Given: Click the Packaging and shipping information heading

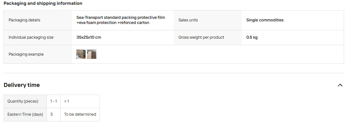Looking at the screenshot, I should point(43,3).
